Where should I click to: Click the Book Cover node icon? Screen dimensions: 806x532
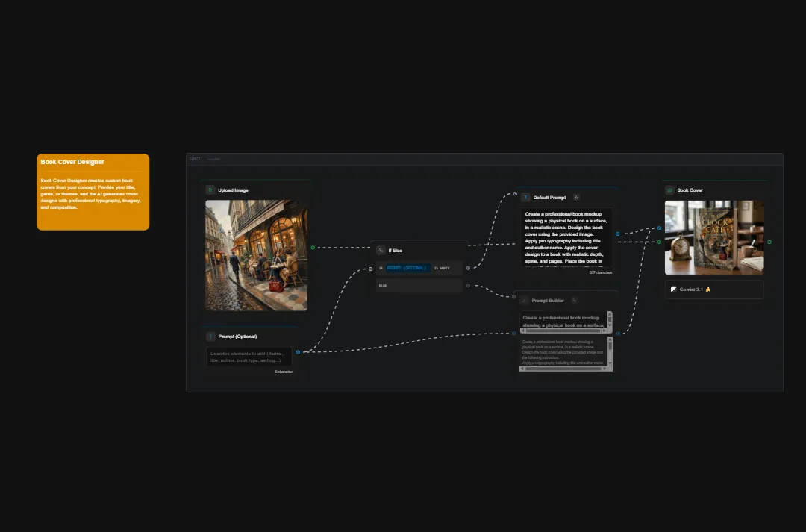tap(669, 190)
